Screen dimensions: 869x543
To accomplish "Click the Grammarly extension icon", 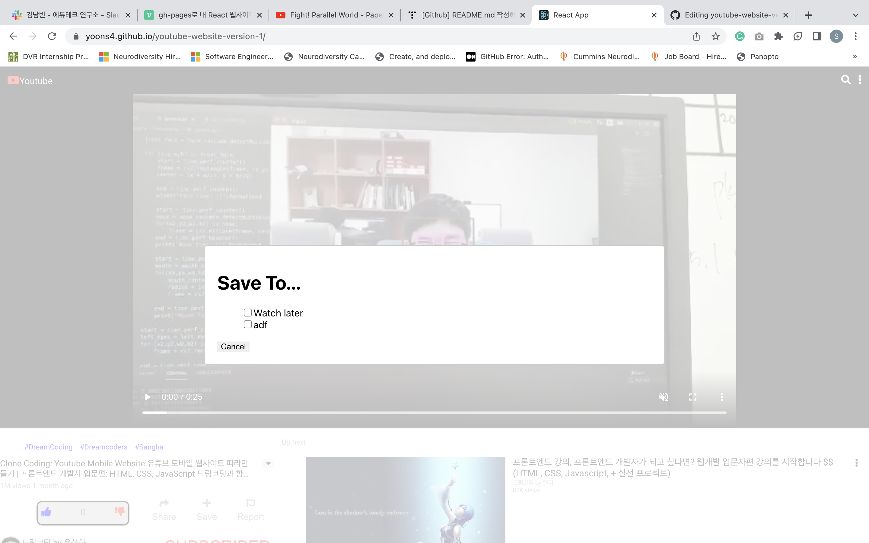I will [740, 36].
